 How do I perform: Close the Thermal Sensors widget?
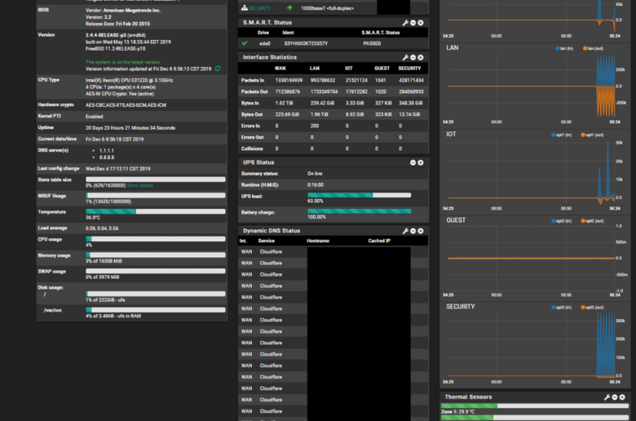point(622,397)
